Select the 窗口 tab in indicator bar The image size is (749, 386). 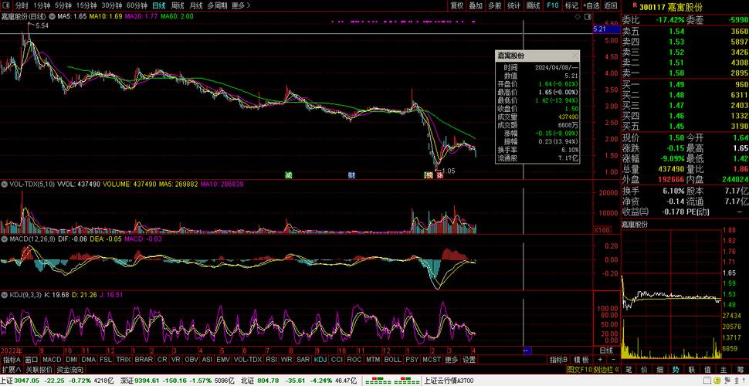point(32,359)
